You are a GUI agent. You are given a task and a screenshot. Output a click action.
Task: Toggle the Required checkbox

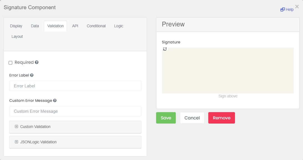[11, 63]
